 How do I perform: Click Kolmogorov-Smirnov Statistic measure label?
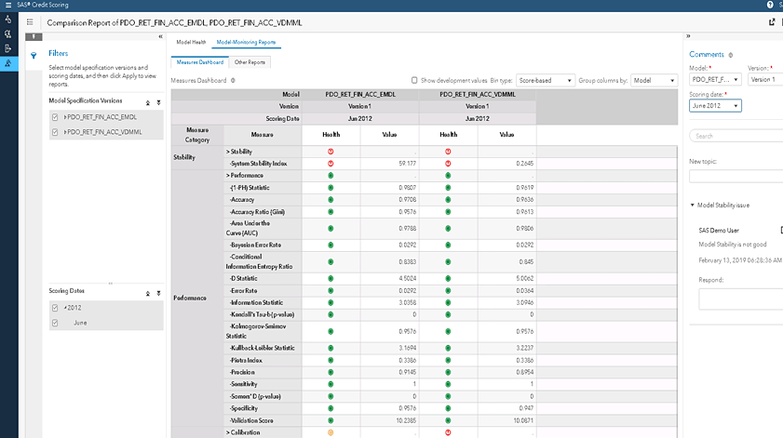pyautogui.click(x=256, y=331)
